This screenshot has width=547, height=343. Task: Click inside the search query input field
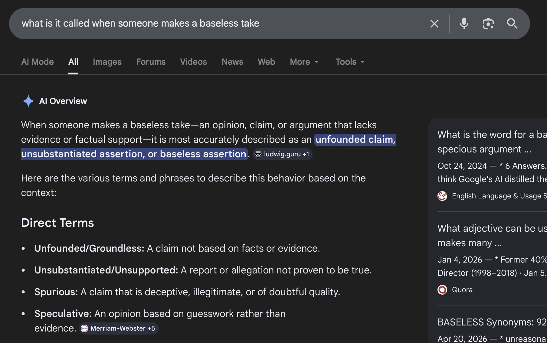212,24
